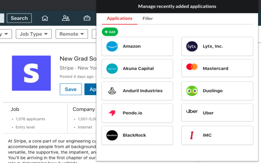Image resolution: width=261 pixels, height=163 pixels.
Task: Click the Stripe company logo thumbnail
Action: pyautogui.click(x=31, y=73)
